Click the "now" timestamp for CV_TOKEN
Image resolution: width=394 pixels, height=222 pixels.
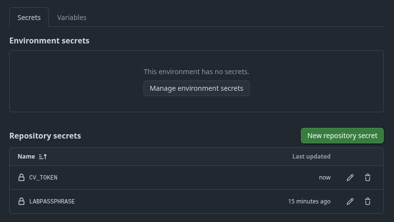tap(325, 178)
